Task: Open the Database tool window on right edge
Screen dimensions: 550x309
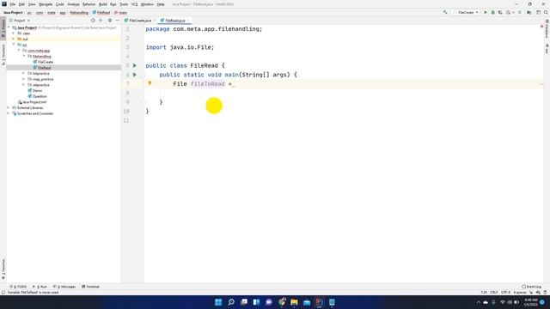Action: click(547, 29)
